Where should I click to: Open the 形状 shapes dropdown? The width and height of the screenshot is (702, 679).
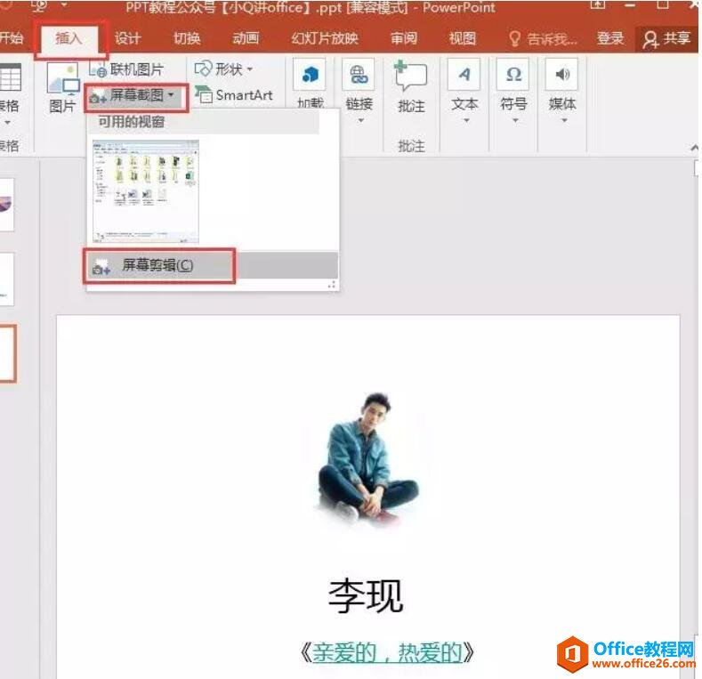(x=224, y=69)
